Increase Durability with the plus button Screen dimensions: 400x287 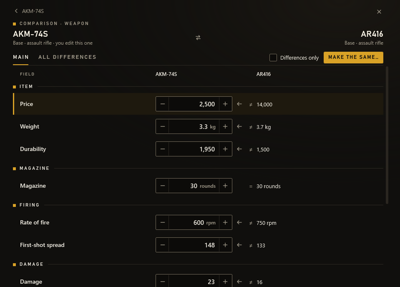point(225,149)
